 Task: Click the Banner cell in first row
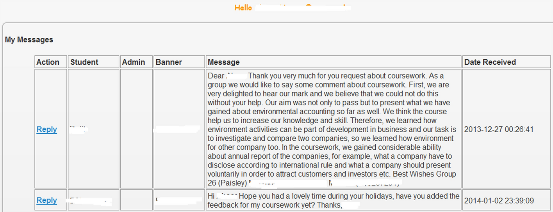[179, 129]
